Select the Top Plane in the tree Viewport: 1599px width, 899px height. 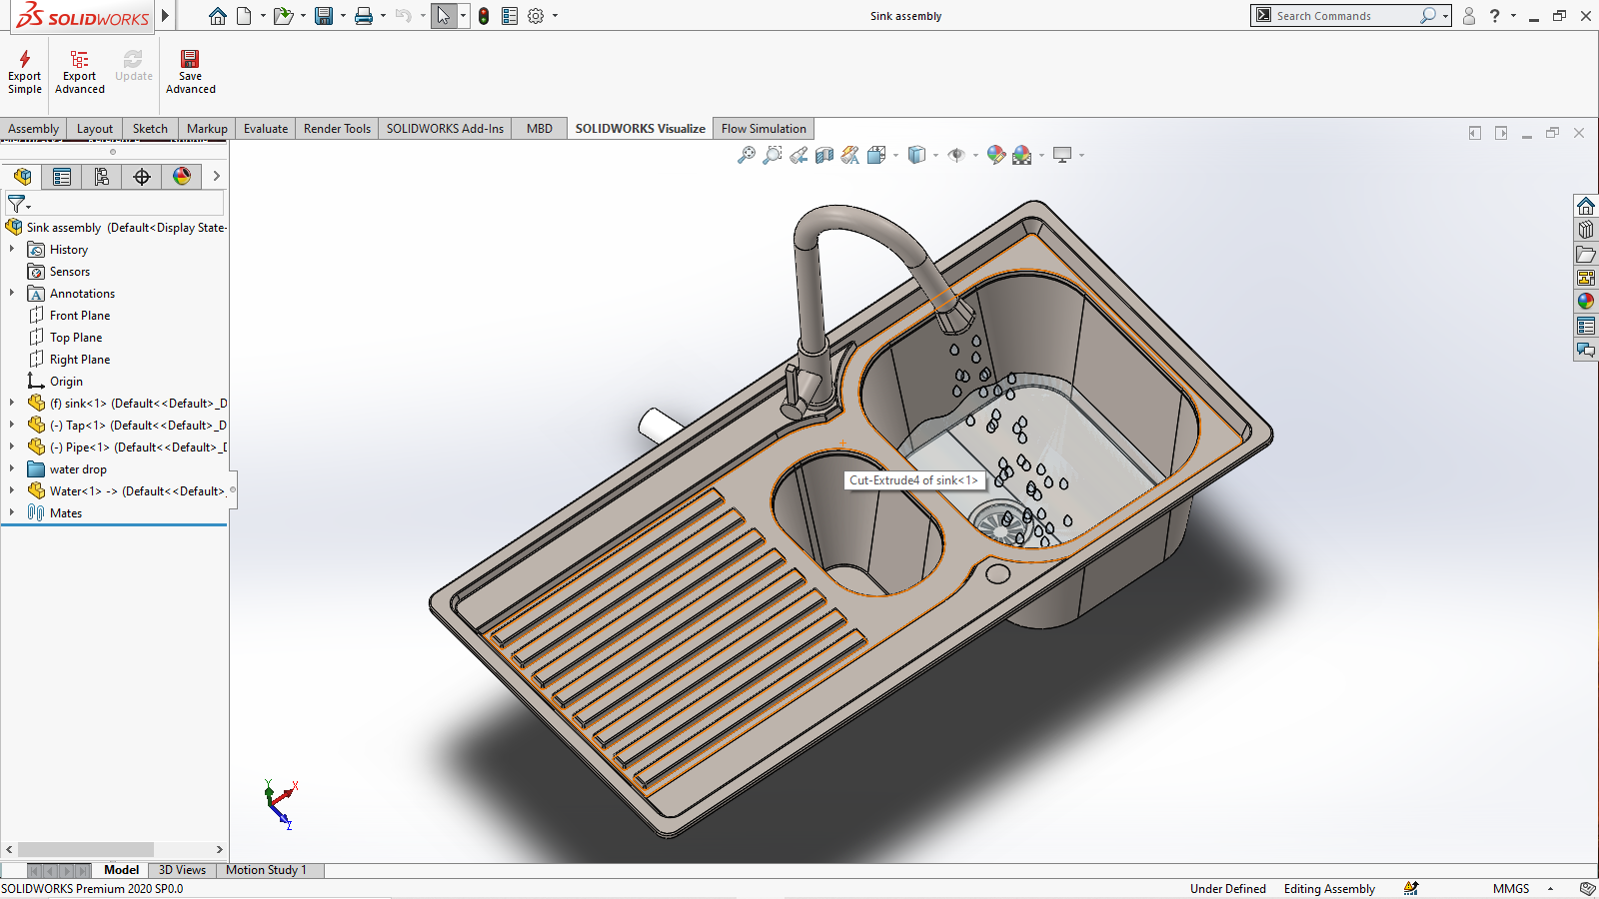tap(76, 337)
